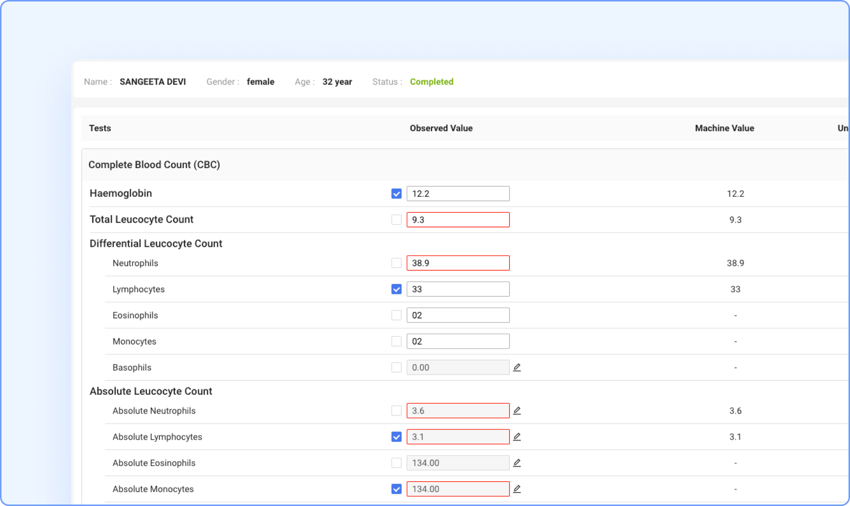Select the Monocytes checkbox

click(x=396, y=342)
